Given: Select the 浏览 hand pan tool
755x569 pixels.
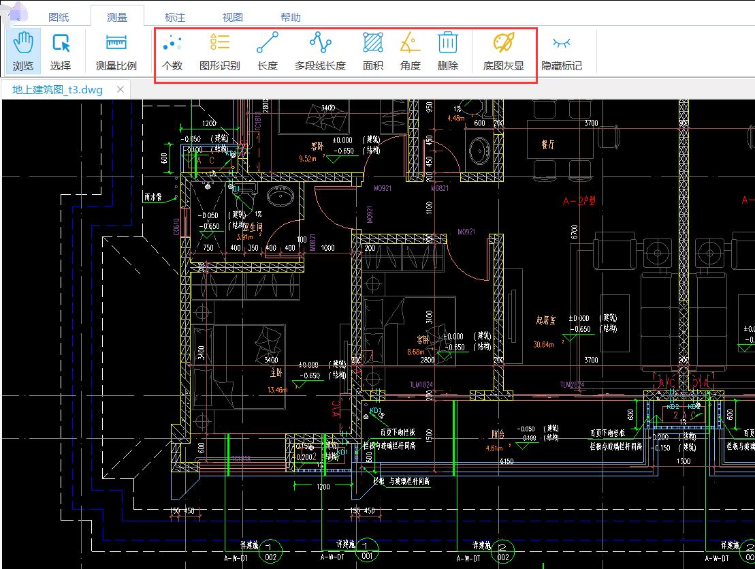Looking at the screenshot, I should tap(23, 50).
